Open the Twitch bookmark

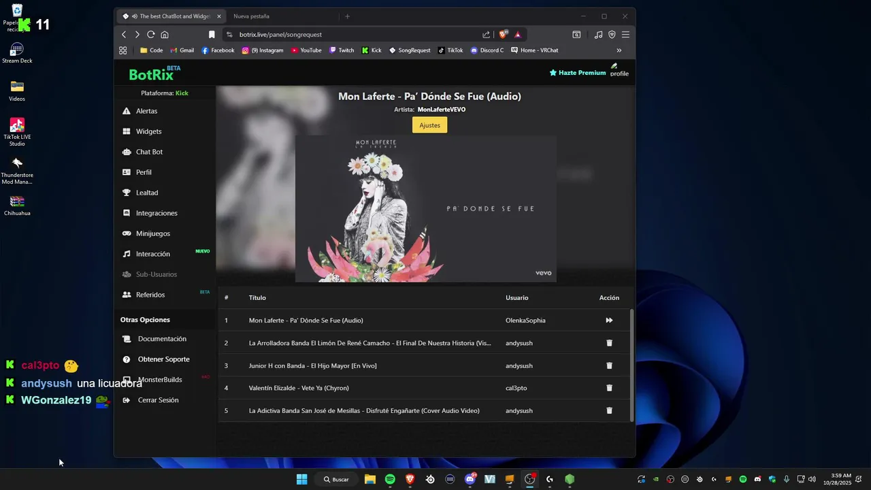[342, 50]
